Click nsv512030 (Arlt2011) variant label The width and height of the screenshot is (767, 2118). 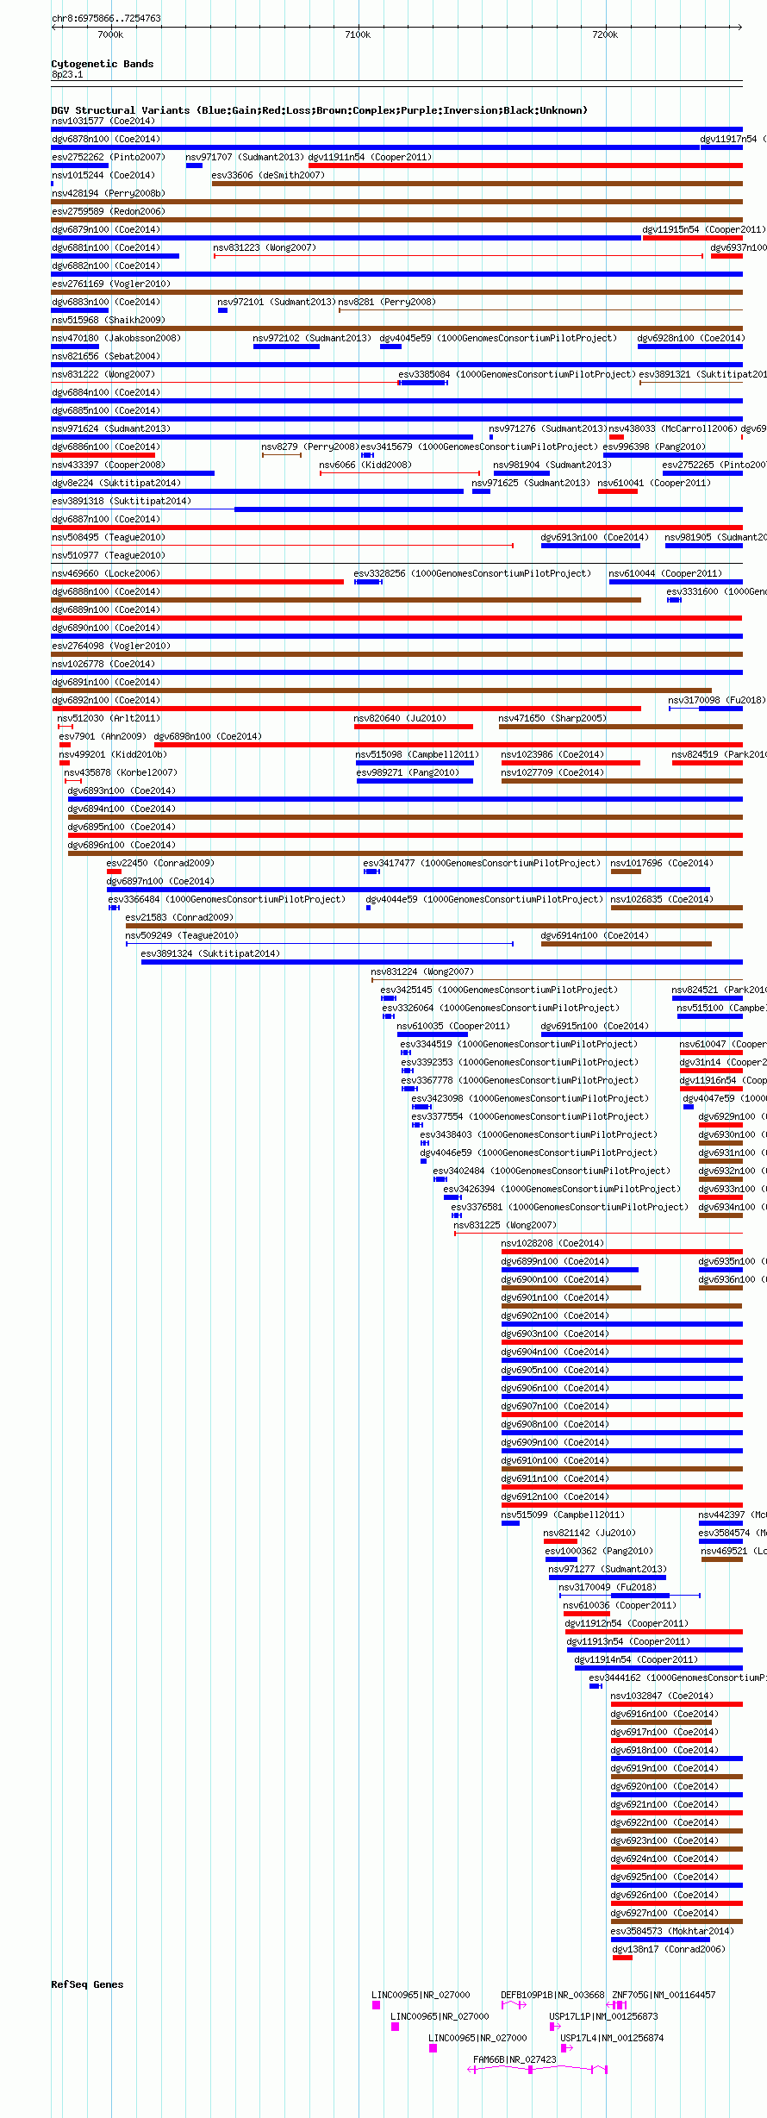click(109, 718)
